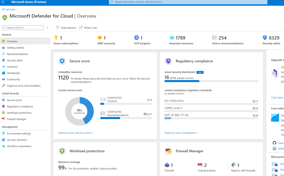The image size is (284, 176).
Task: Click the Assessed resources cube icon
Action: pos(172,38)
